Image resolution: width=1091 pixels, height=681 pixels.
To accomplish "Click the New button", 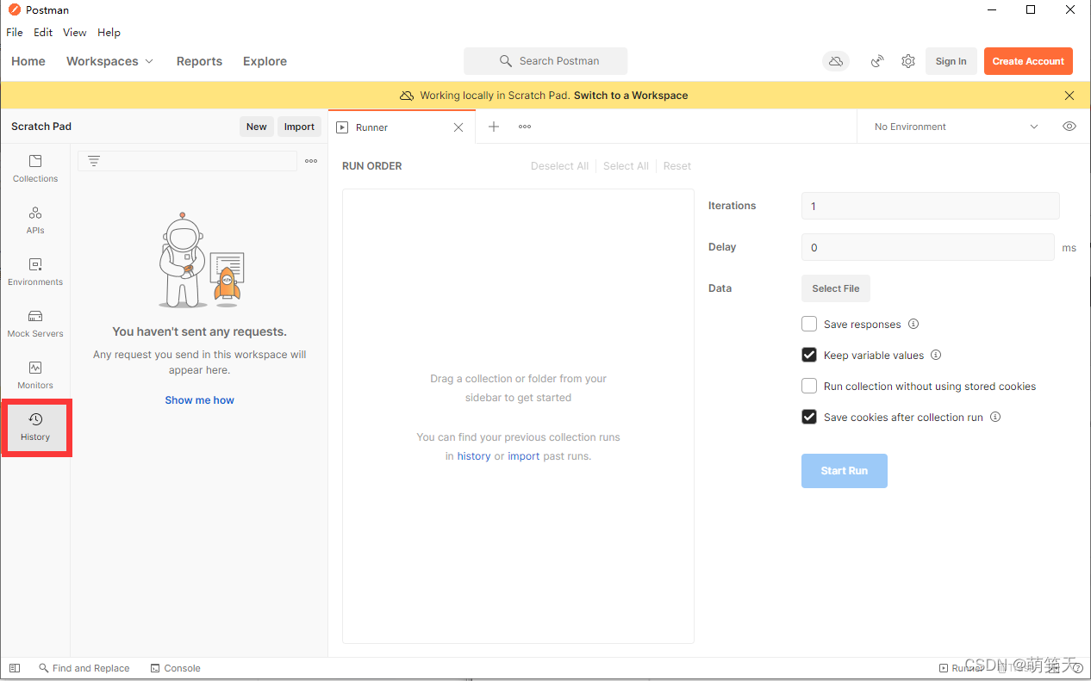I will pyautogui.click(x=257, y=127).
